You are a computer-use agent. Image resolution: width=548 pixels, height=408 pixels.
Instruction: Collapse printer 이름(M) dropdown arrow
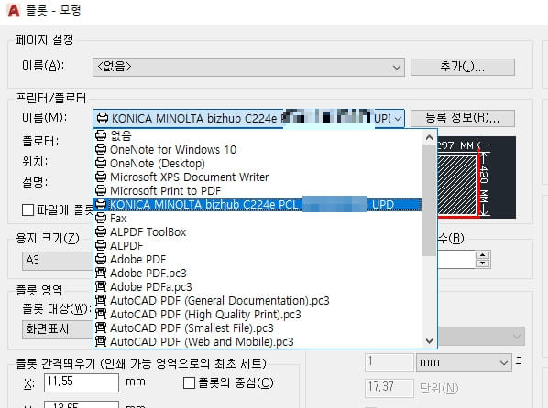point(398,119)
